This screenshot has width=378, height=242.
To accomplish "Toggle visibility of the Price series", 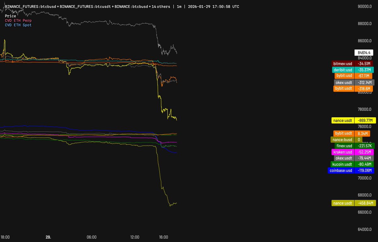I will [10, 16].
